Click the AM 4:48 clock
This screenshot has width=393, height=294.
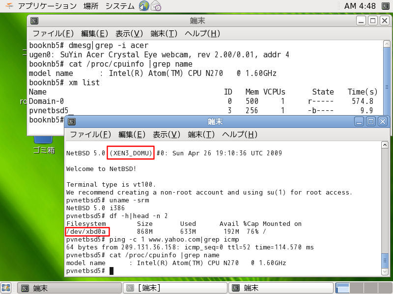(x=360, y=6)
